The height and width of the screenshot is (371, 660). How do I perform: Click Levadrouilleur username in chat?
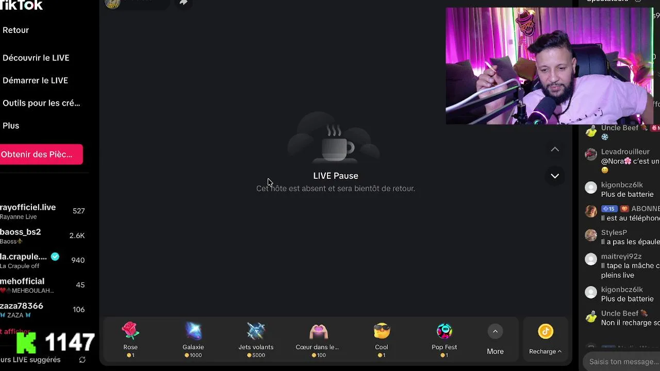(x=625, y=151)
